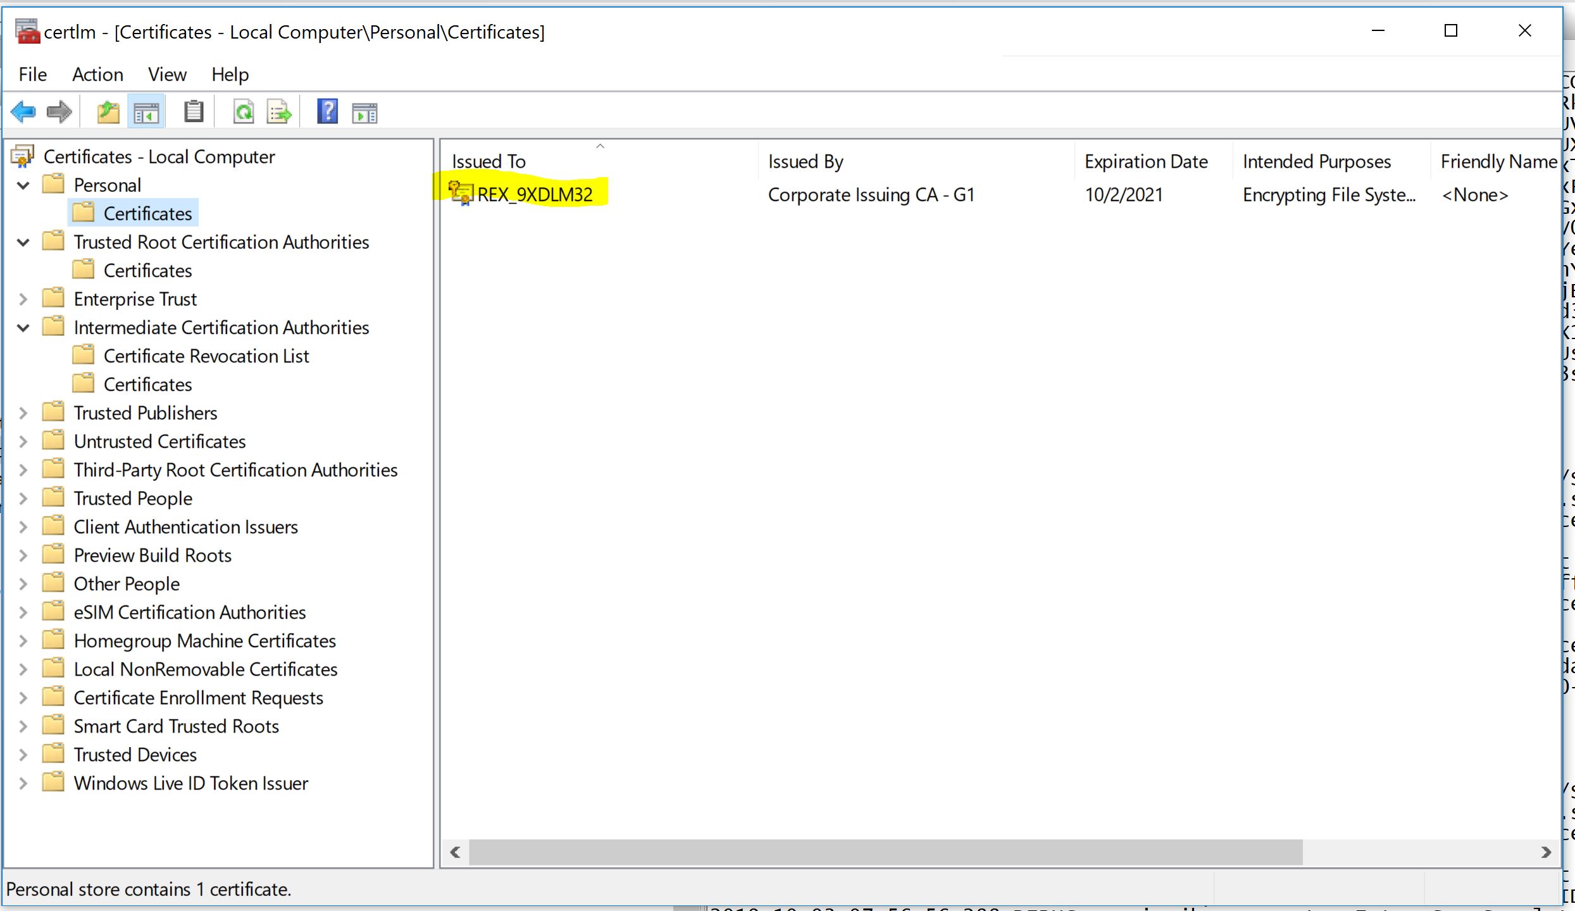Click the Certificate Enrollment Requests folder
This screenshot has width=1575, height=911.
199,697
